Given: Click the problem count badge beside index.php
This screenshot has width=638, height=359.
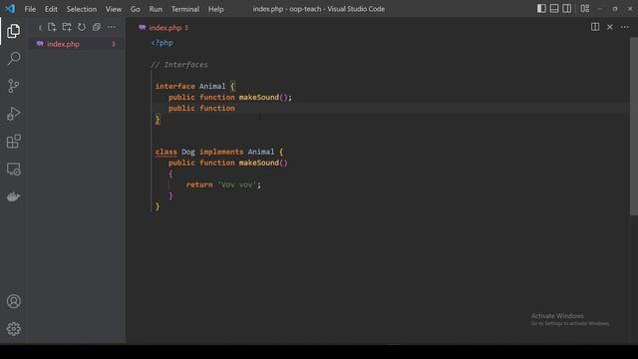Looking at the screenshot, I should coord(114,44).
